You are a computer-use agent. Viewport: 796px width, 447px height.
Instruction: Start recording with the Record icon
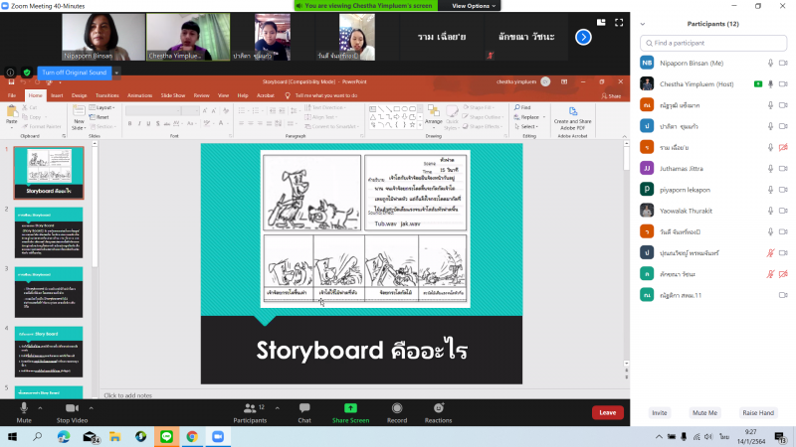[x=397, y=408]
